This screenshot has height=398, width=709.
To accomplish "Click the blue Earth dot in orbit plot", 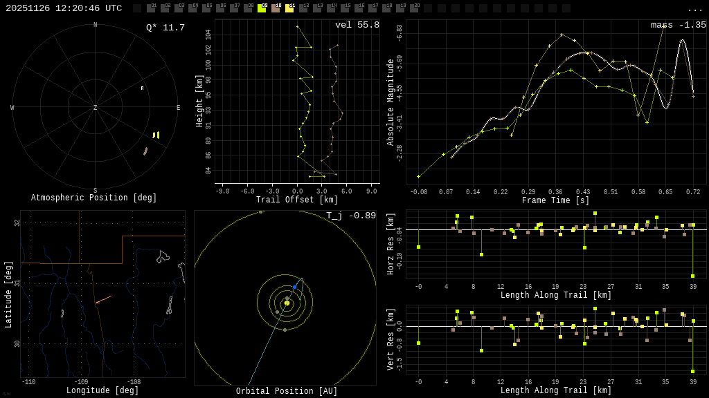I will tap(294, 287).
